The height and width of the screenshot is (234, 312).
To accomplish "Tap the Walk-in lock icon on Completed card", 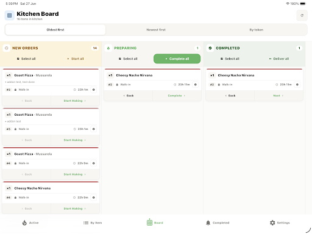I will click(219, 85).
